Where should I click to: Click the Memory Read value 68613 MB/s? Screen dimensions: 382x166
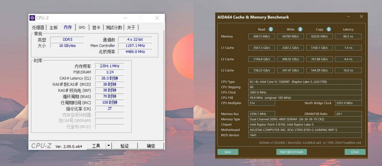click(x=262, y=36)
